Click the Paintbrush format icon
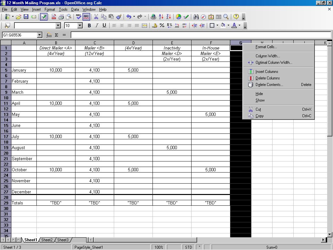 pyautogui.click(x=119, y=17)
